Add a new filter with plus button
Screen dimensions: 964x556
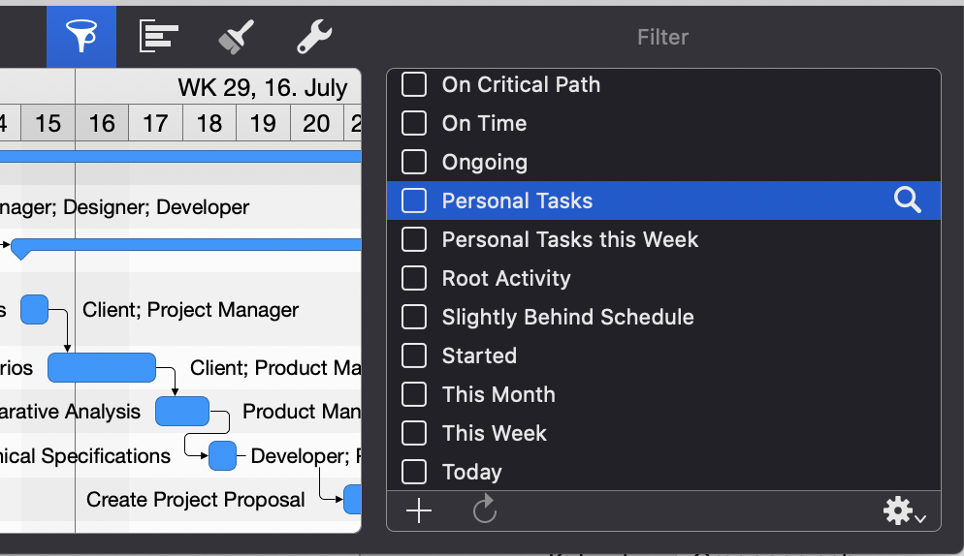coord(419,510)
